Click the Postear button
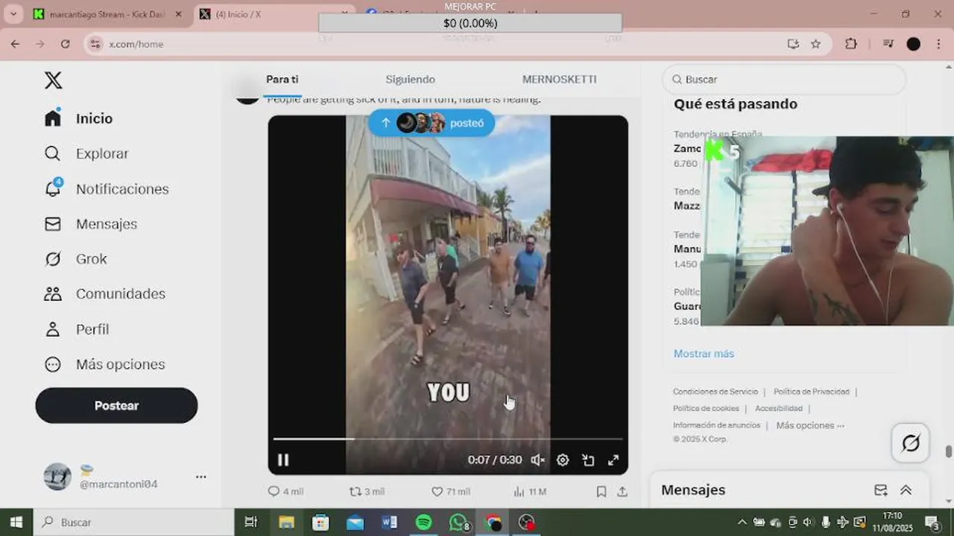 (116, 406)
